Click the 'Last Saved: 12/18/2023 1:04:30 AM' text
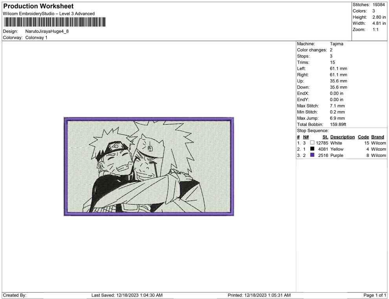The image size is (389, 299). 127,295
